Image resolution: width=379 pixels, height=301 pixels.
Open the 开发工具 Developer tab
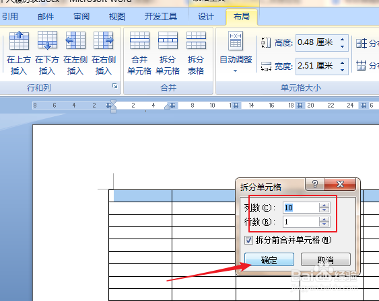point(161,17)
